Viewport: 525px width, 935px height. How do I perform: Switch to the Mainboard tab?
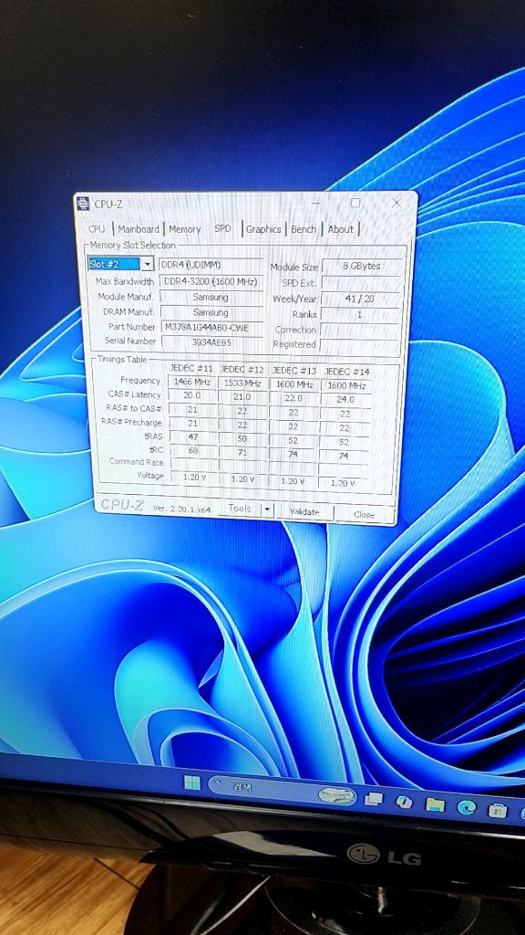pyautogui.click(x=139, y=229)
